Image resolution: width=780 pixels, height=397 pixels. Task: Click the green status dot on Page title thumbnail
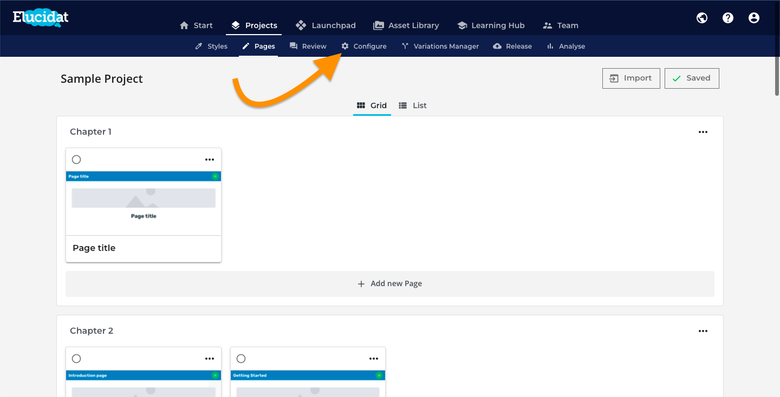[215, 176]
